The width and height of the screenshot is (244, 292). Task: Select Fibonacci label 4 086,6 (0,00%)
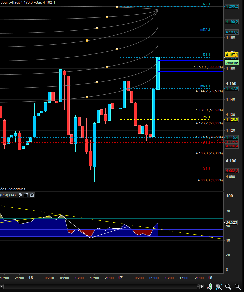coord(210,180)
